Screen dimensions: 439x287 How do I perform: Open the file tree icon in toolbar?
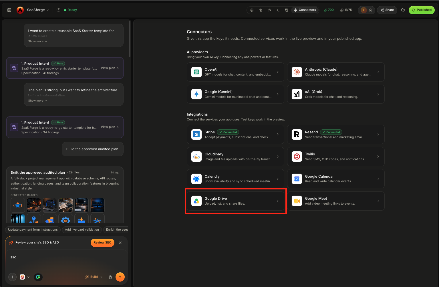pos(260,10)
